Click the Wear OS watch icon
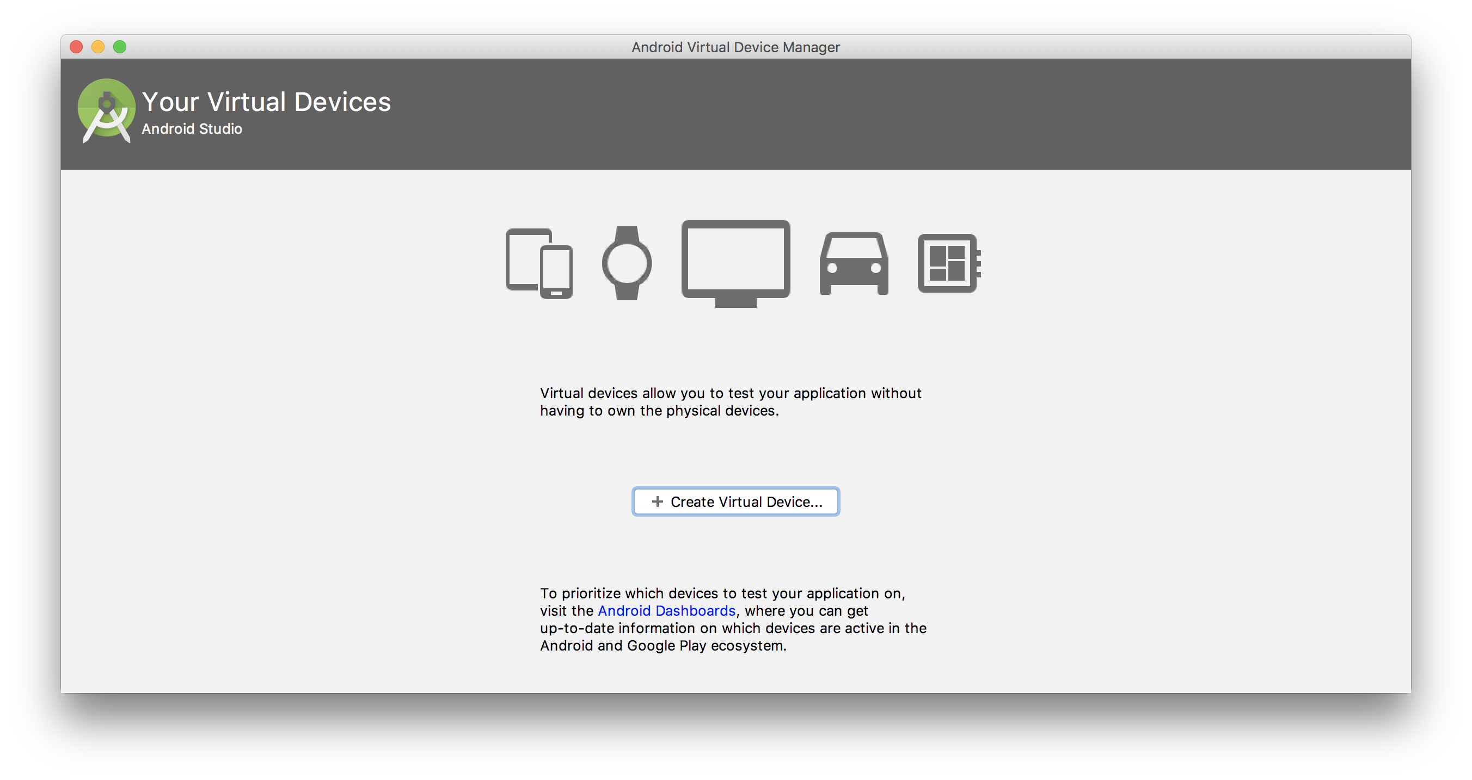 [627, 263]
